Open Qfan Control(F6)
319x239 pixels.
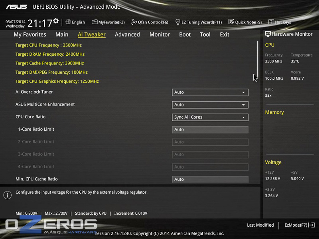coord(153,22)
